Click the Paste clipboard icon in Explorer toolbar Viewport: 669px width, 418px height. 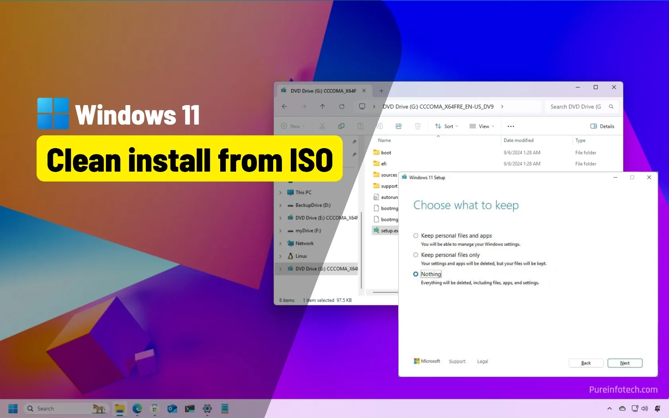(x=360, y=126)
